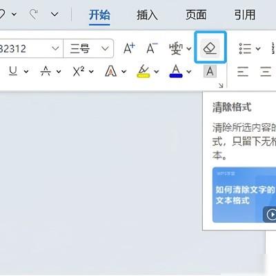Increase font size with A+ icon
The height and width of the screenshot is (276, 276).
coord(129,48)
